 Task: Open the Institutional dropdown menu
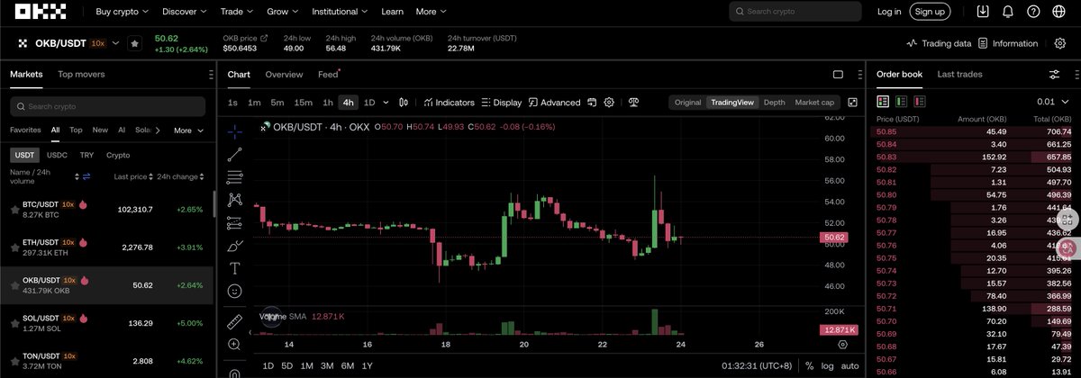pos(341,12)
